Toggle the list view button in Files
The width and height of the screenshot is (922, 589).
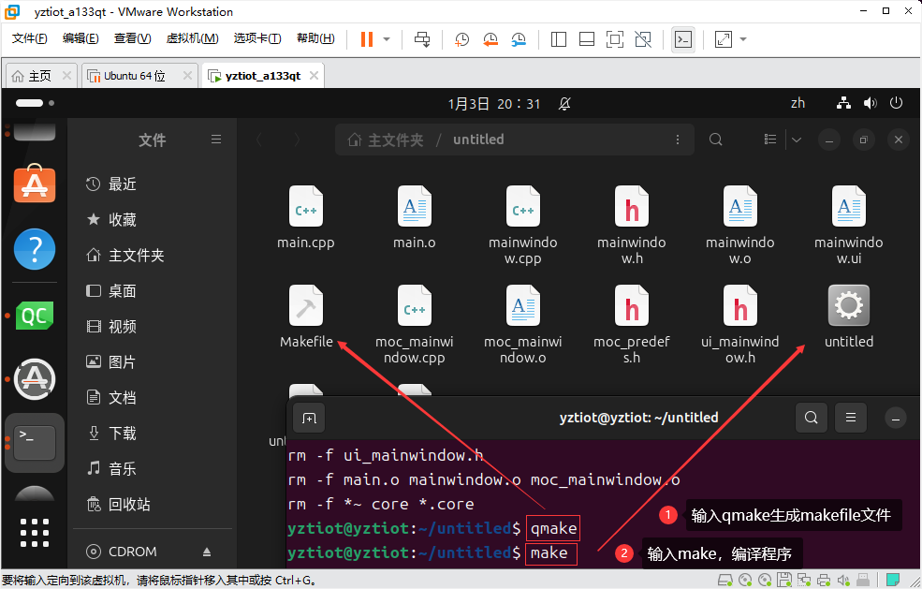pos(770,140)
